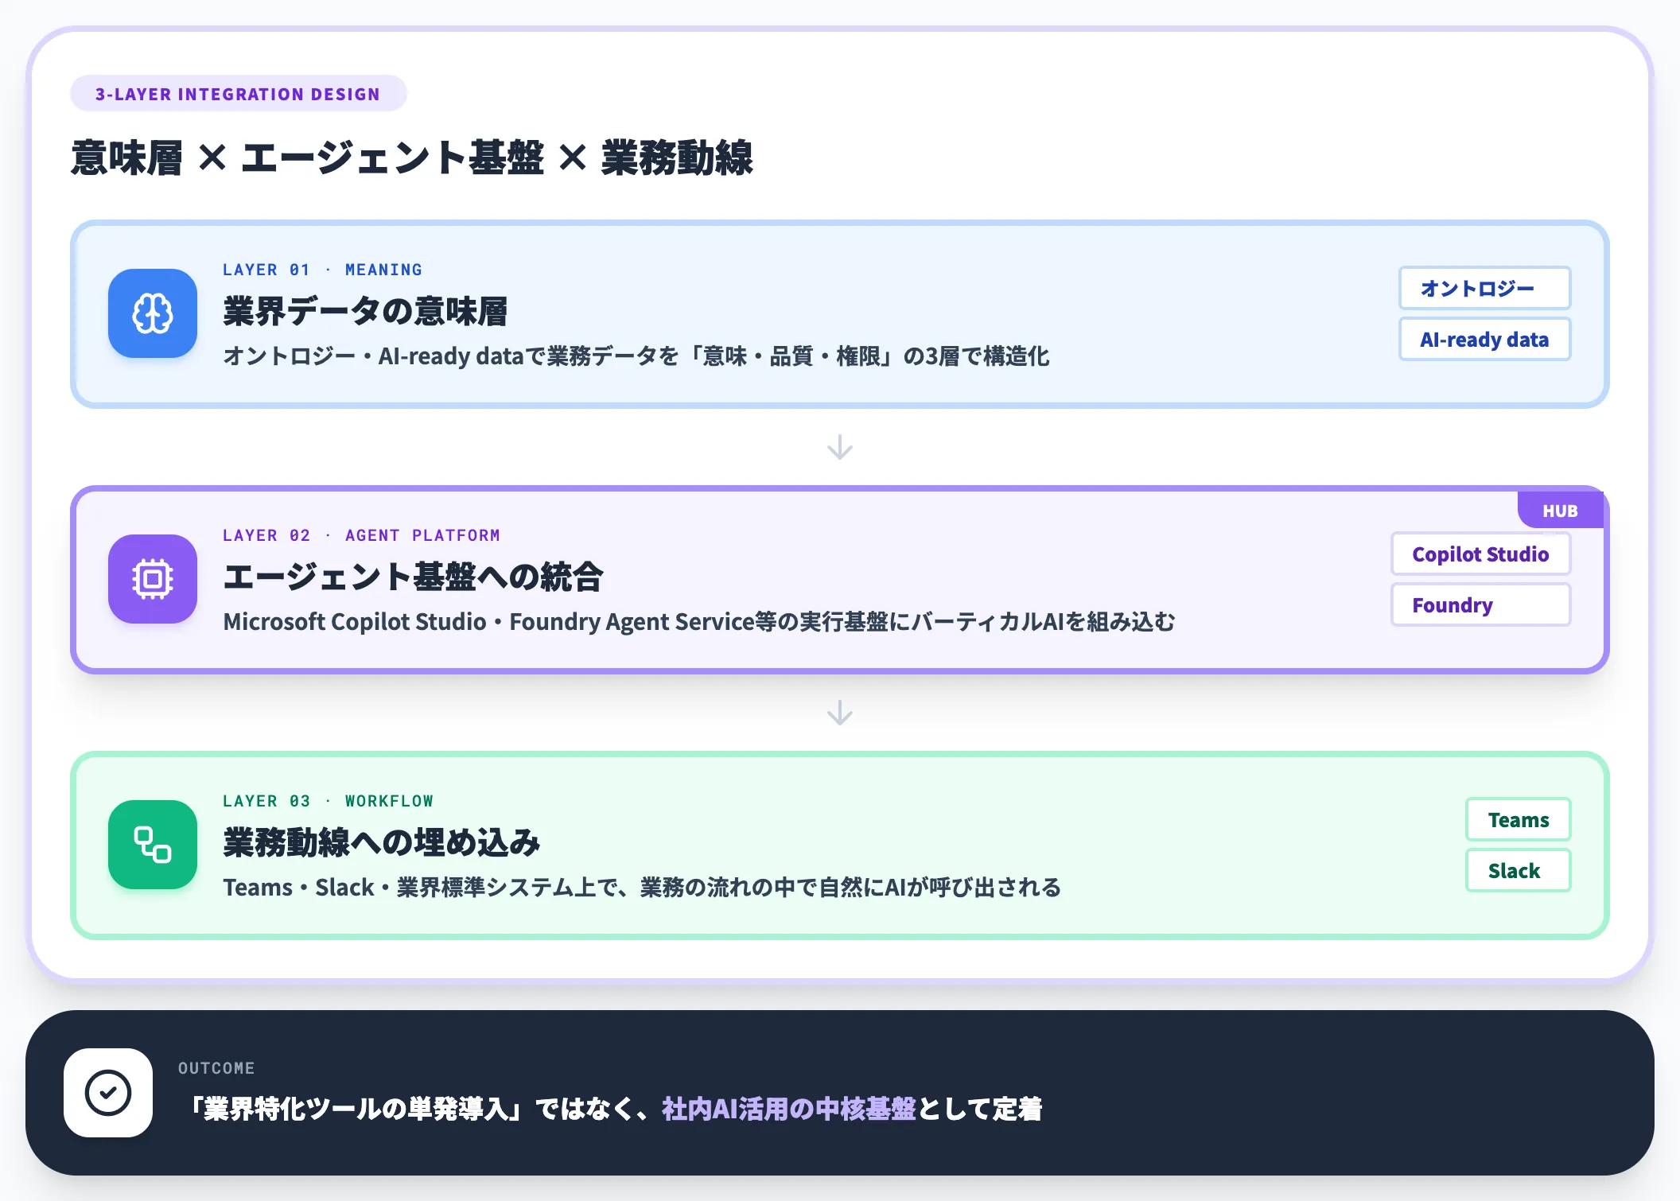Click the LAYER 01 · MEANING label

point(322,270)
